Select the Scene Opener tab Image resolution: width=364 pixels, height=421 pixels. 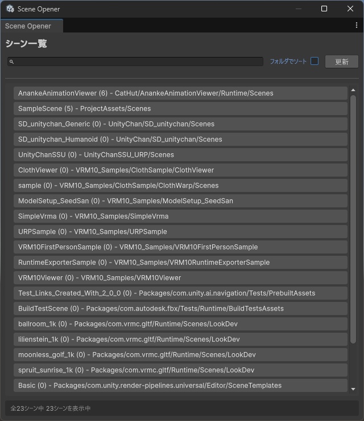point(32,26)
